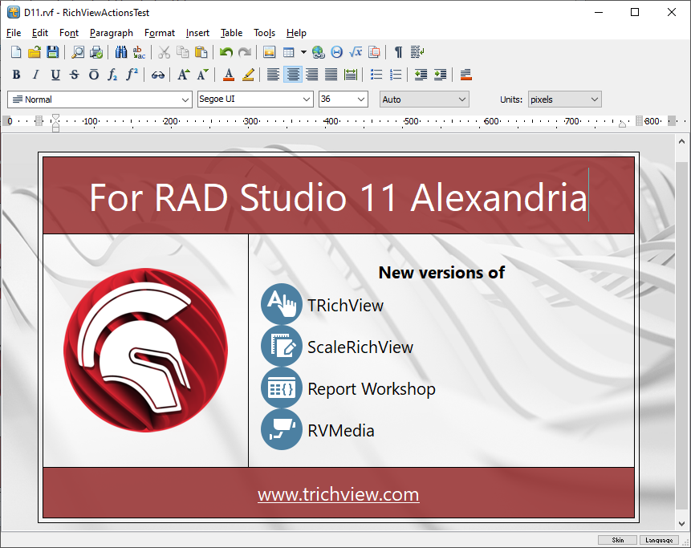Toggle Bold formatting
The height and width of the screenshot is (548, 691).
coord(16,75)
